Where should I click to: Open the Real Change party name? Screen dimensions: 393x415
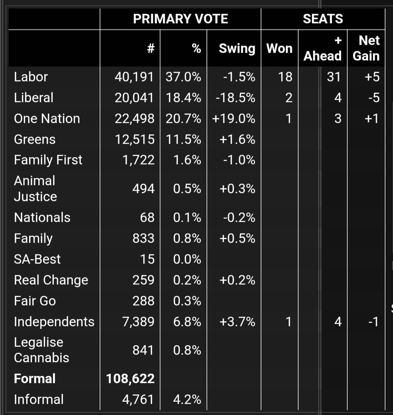click(x=51, y=280)
